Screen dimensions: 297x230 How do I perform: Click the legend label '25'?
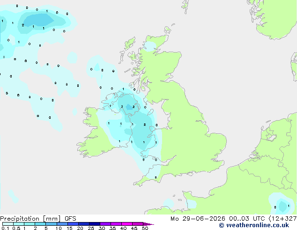pyautogui.click(x=91, y=228)
